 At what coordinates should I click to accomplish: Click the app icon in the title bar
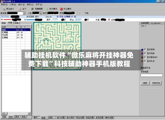tap(1, 1)
